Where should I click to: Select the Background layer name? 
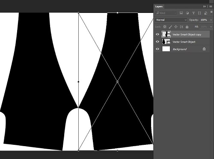coord(180,49)
